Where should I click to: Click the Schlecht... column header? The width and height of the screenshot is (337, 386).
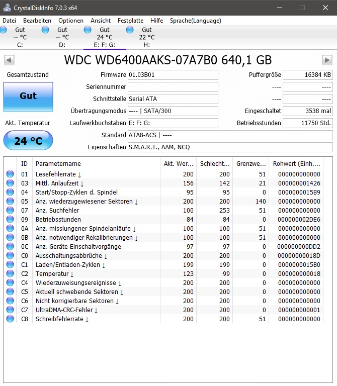215,164
